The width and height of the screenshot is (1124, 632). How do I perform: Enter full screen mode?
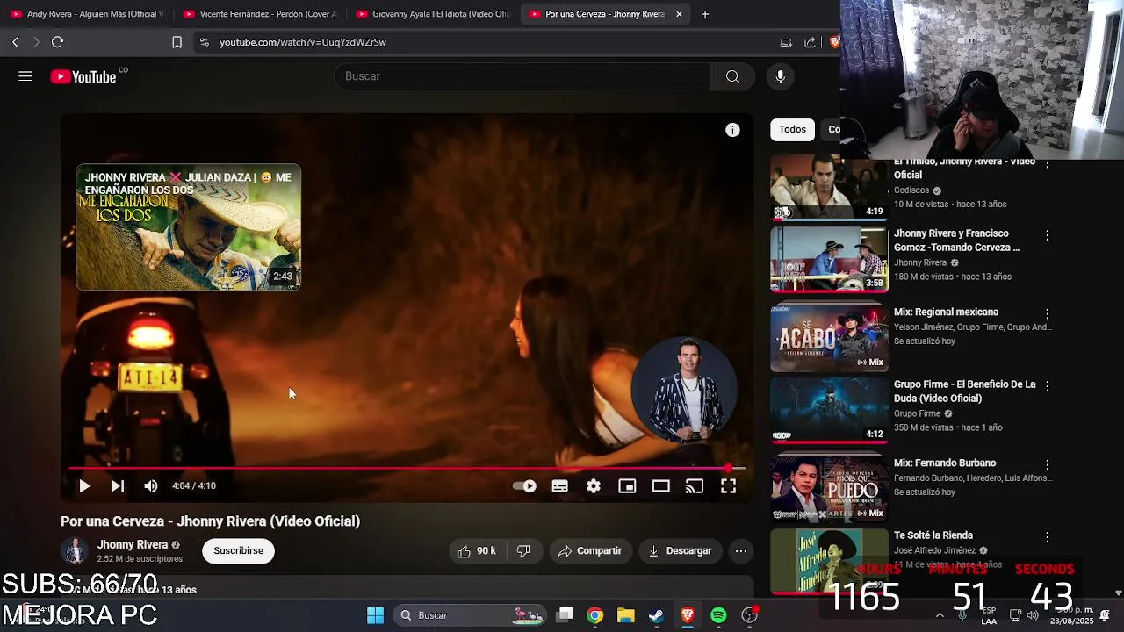[728, 485]
